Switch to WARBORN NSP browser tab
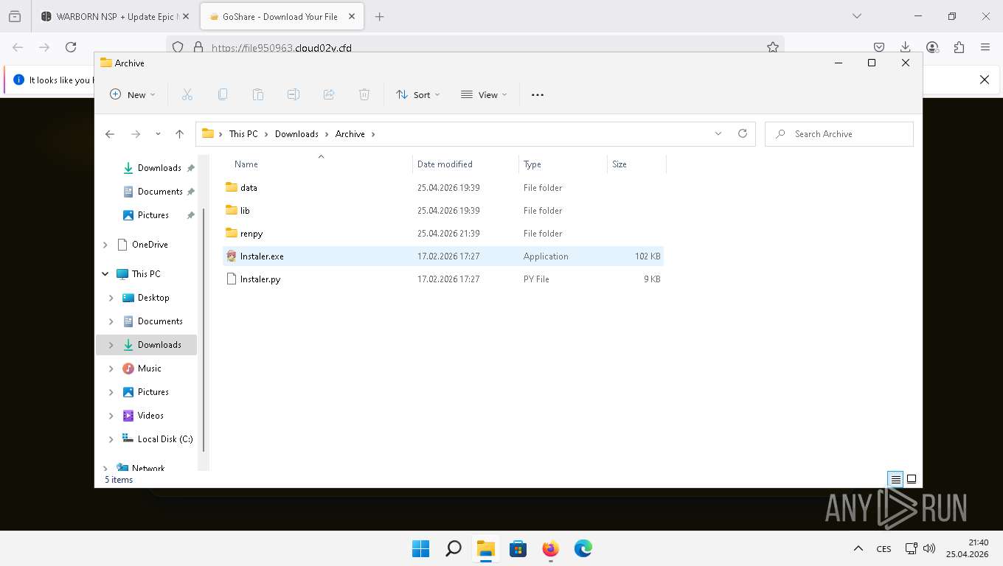 pos(116,16)
